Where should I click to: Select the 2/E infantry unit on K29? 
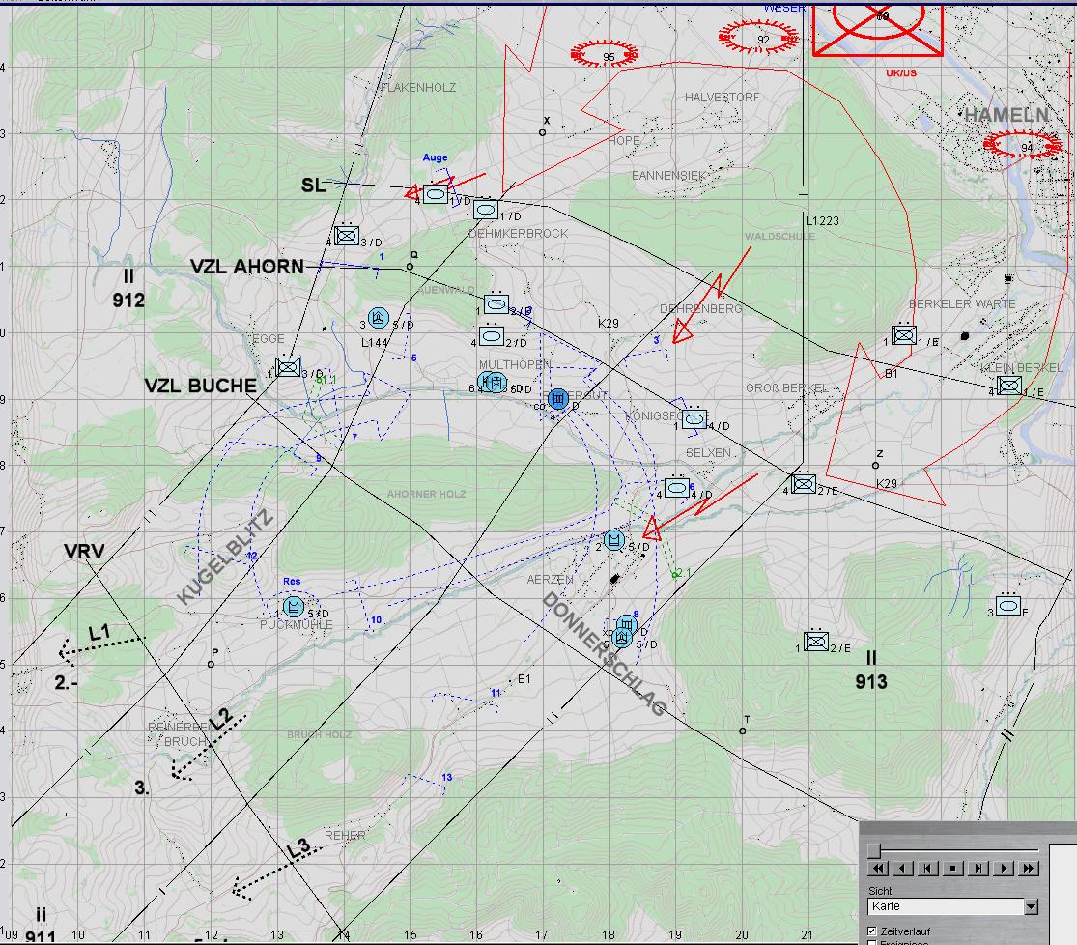click(803, 483)
